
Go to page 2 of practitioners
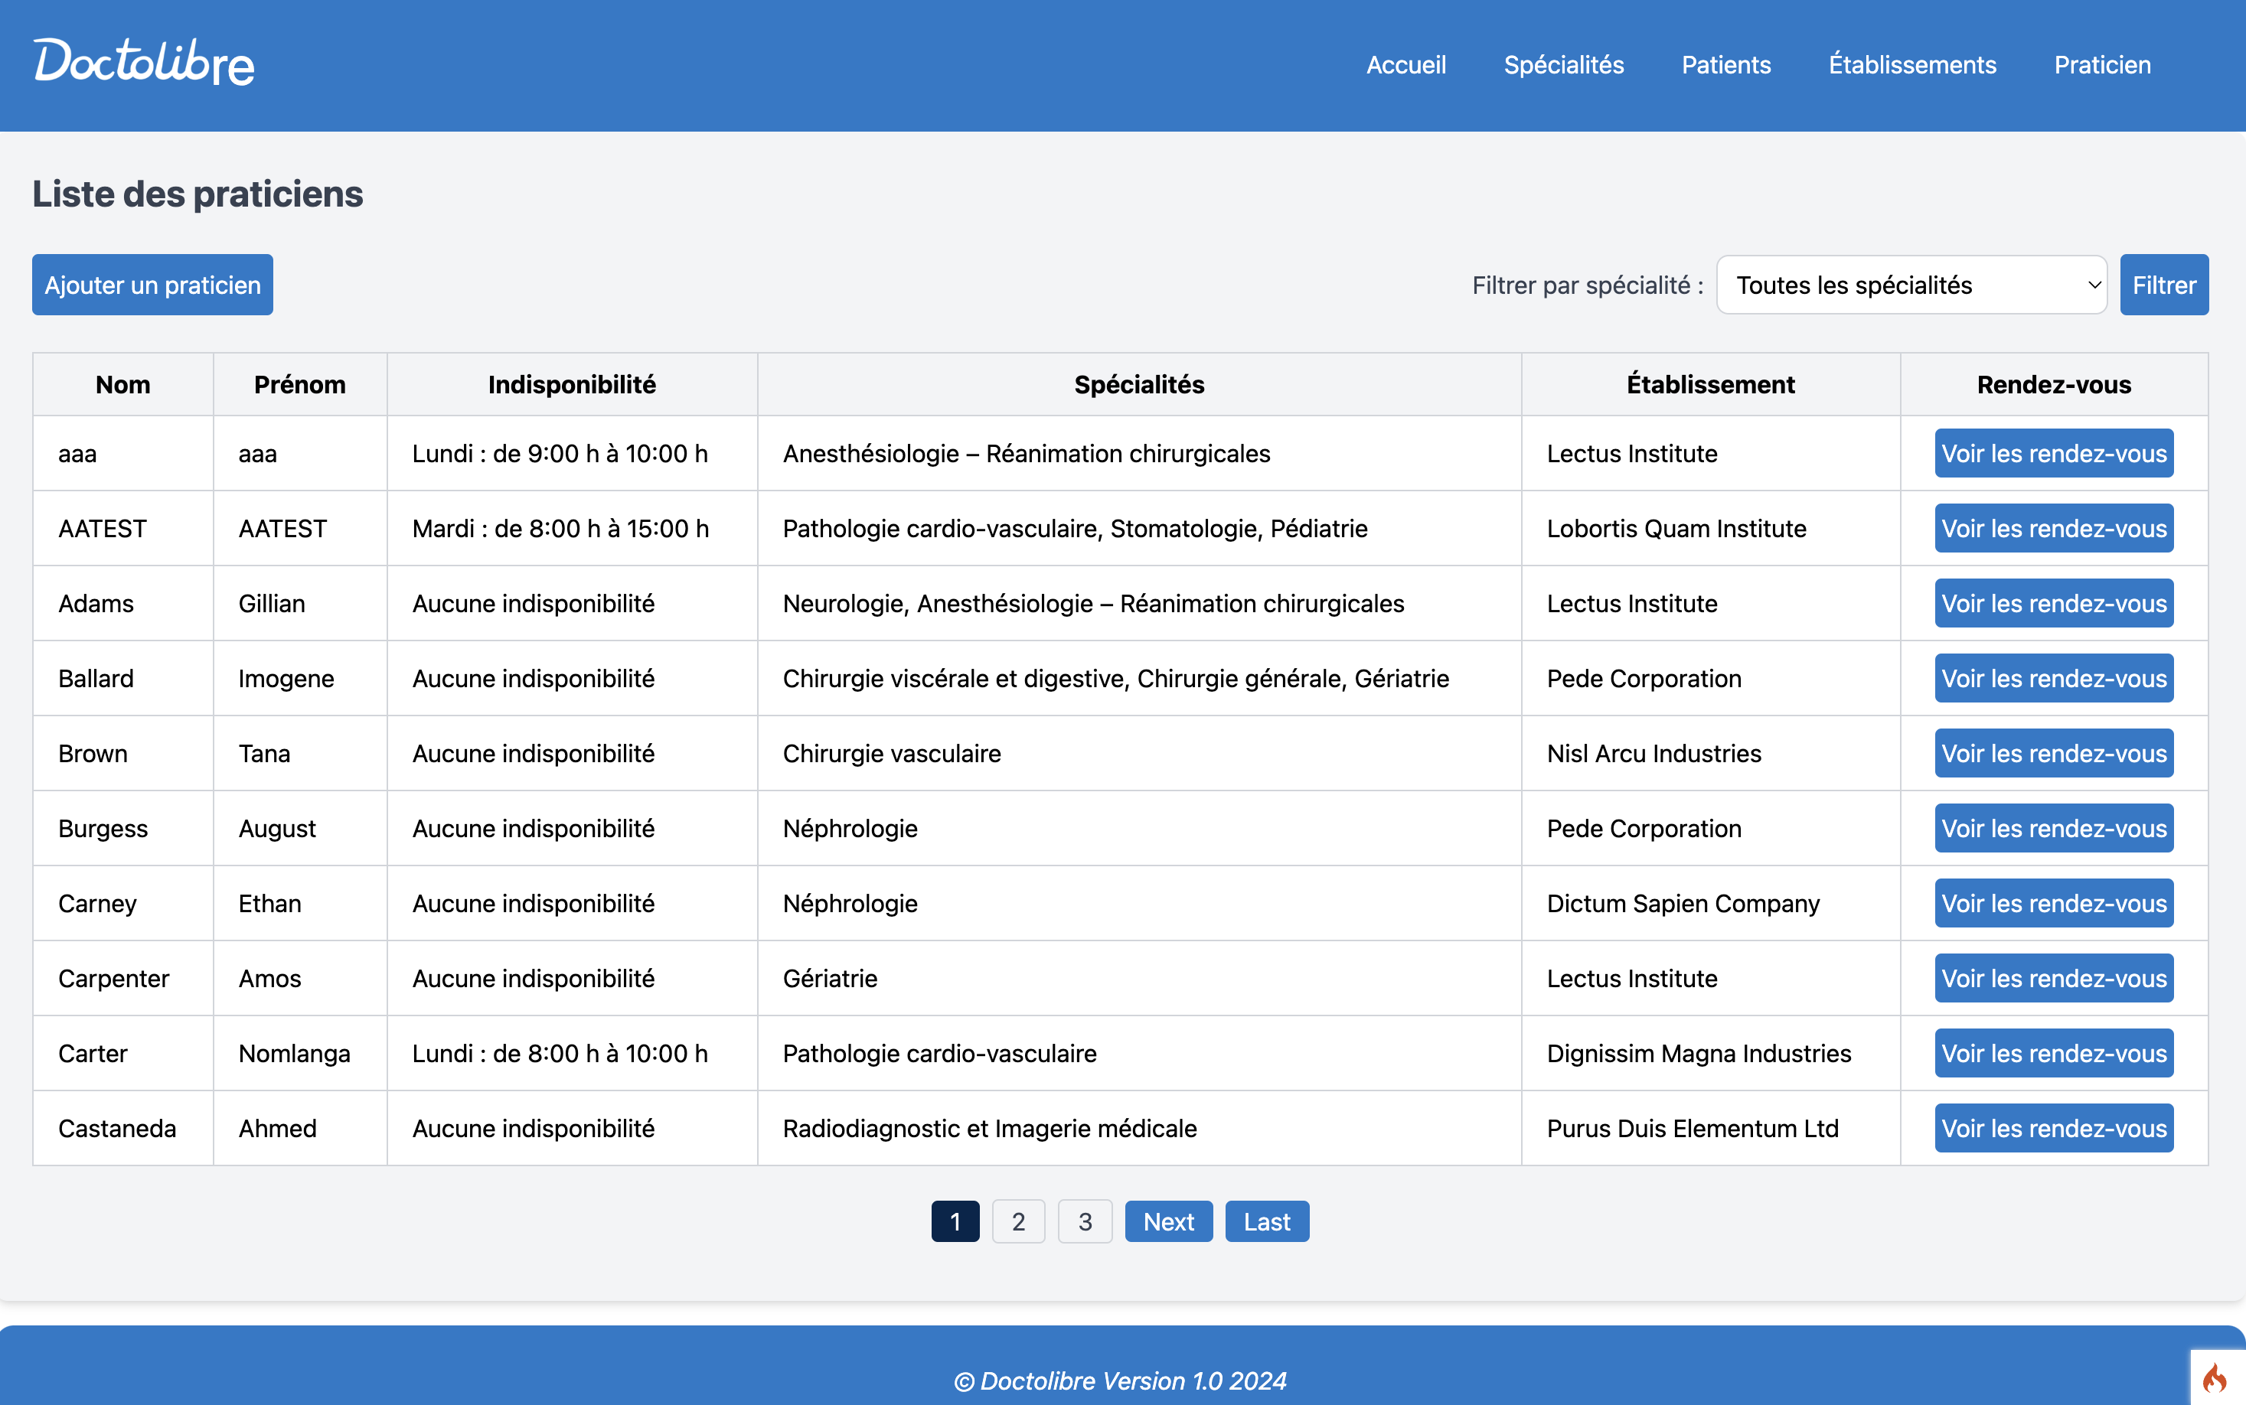pyautogui.click(x=1017, y=1222)
